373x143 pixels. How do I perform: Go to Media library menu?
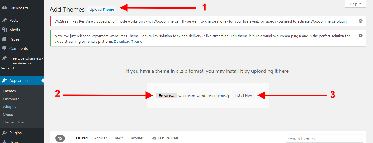point(22,30)
